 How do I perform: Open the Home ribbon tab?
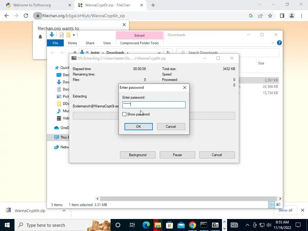(x=72, y=43)
